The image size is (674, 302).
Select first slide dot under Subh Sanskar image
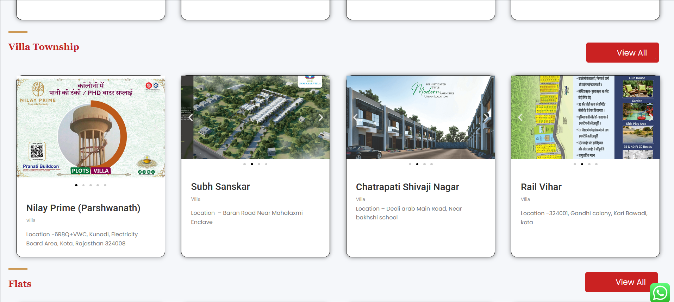coord(244,164)
